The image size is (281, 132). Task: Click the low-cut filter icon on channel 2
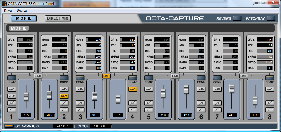[64, 110]
